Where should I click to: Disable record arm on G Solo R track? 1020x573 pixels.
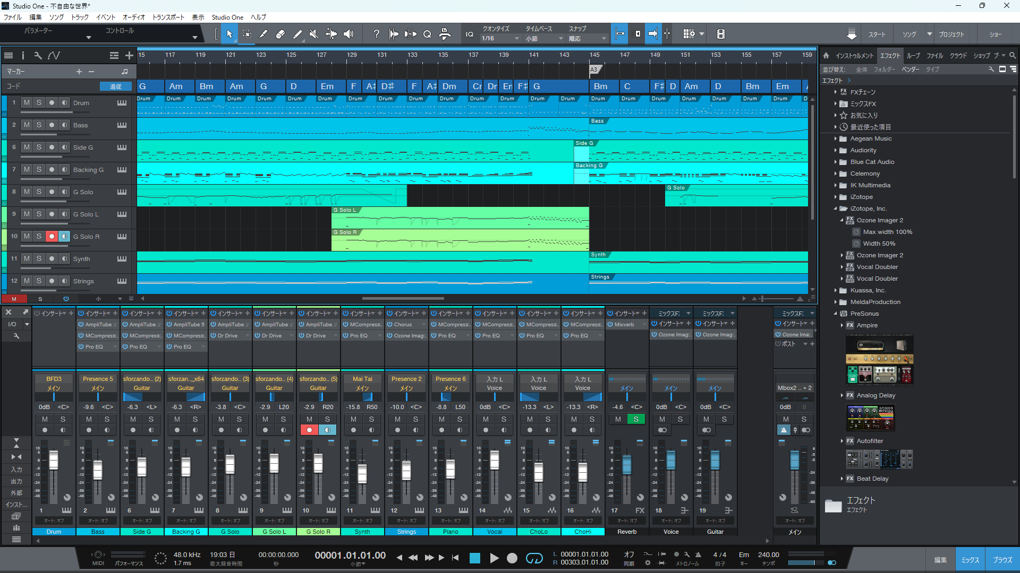pyautogui.click(x=52, y=237)
